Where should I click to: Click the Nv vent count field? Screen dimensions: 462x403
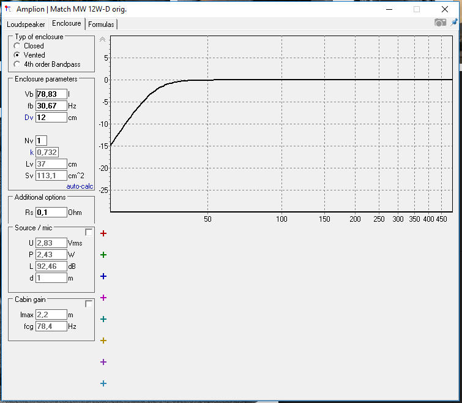41,141
